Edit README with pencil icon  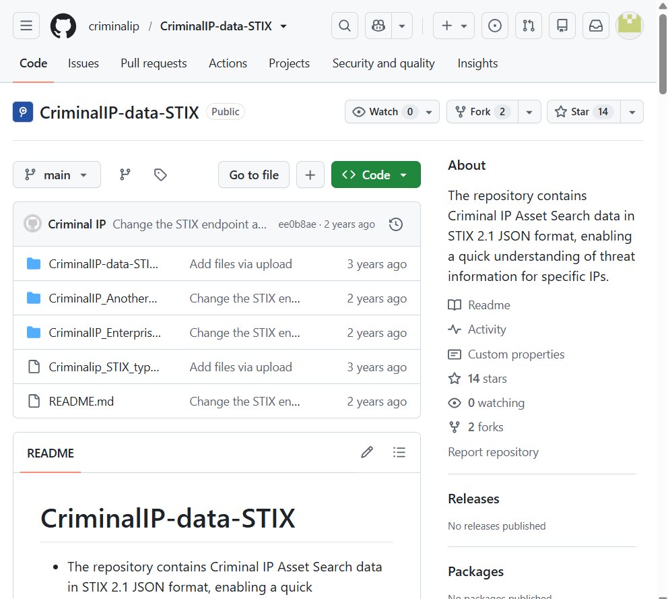367,452
